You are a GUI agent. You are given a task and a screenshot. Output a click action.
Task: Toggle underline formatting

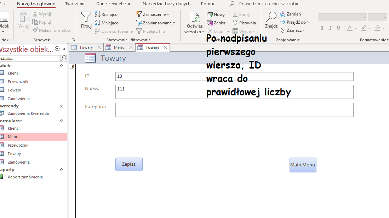[x=338, y=28]
